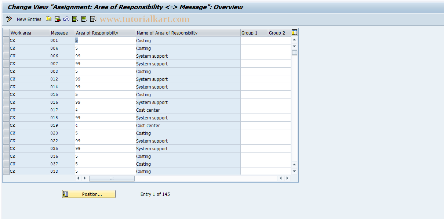
Task: Click left horizontal scrollbar's right arrow
Action: tap(85, 178)
